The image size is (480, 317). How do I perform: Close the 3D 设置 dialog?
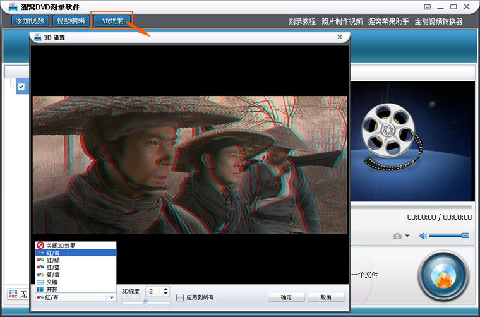340,37
